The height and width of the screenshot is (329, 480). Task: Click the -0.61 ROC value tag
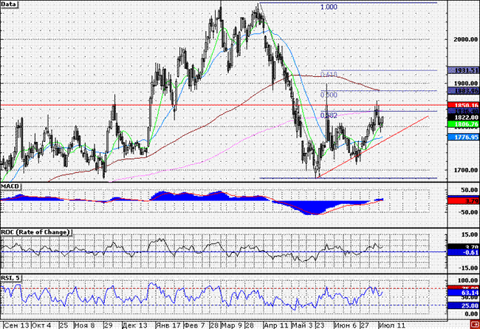467,252
